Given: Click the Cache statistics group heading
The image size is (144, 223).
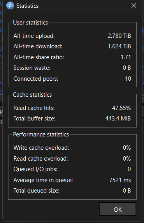Looking at the screenshot, I should point(32,95).
